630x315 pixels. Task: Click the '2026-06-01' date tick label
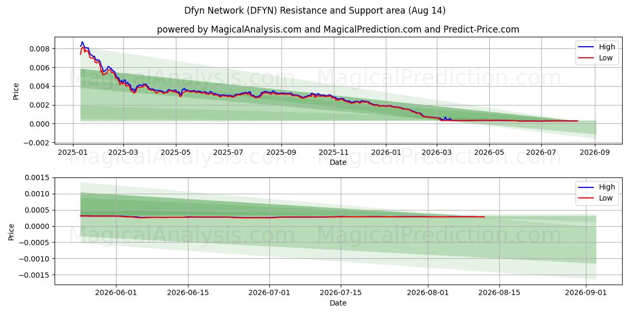[x=116, y=292]
